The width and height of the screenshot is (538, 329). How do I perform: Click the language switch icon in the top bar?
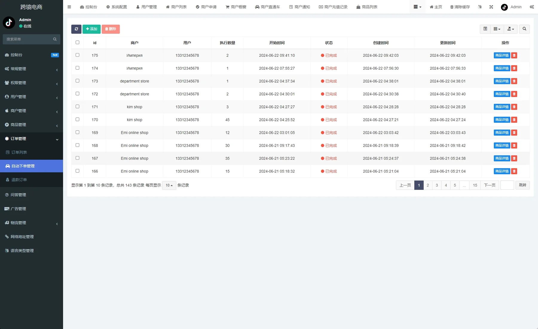[480, 7]
